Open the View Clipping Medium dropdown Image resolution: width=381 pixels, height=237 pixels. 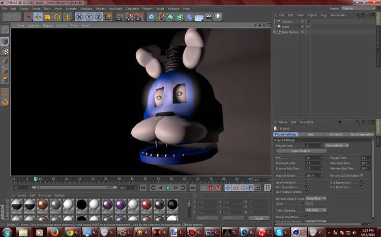tap(315, 210)
